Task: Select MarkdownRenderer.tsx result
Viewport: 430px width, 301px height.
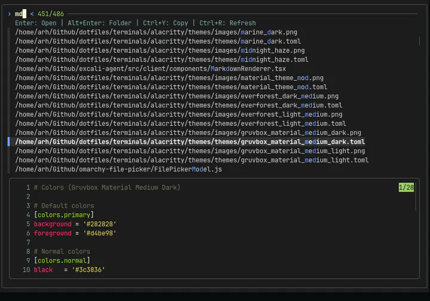Action: pyautogui.click(x=150, y=69)
